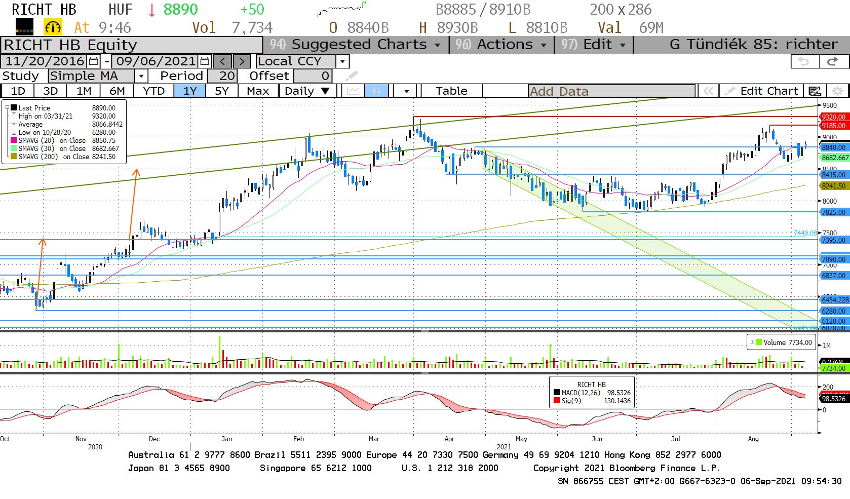The image size is (850, 499).
Task: Click the Period value field showing 20
Action: click(x=221, y=76)
